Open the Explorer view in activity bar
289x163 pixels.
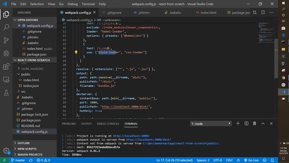pos(6,14)
